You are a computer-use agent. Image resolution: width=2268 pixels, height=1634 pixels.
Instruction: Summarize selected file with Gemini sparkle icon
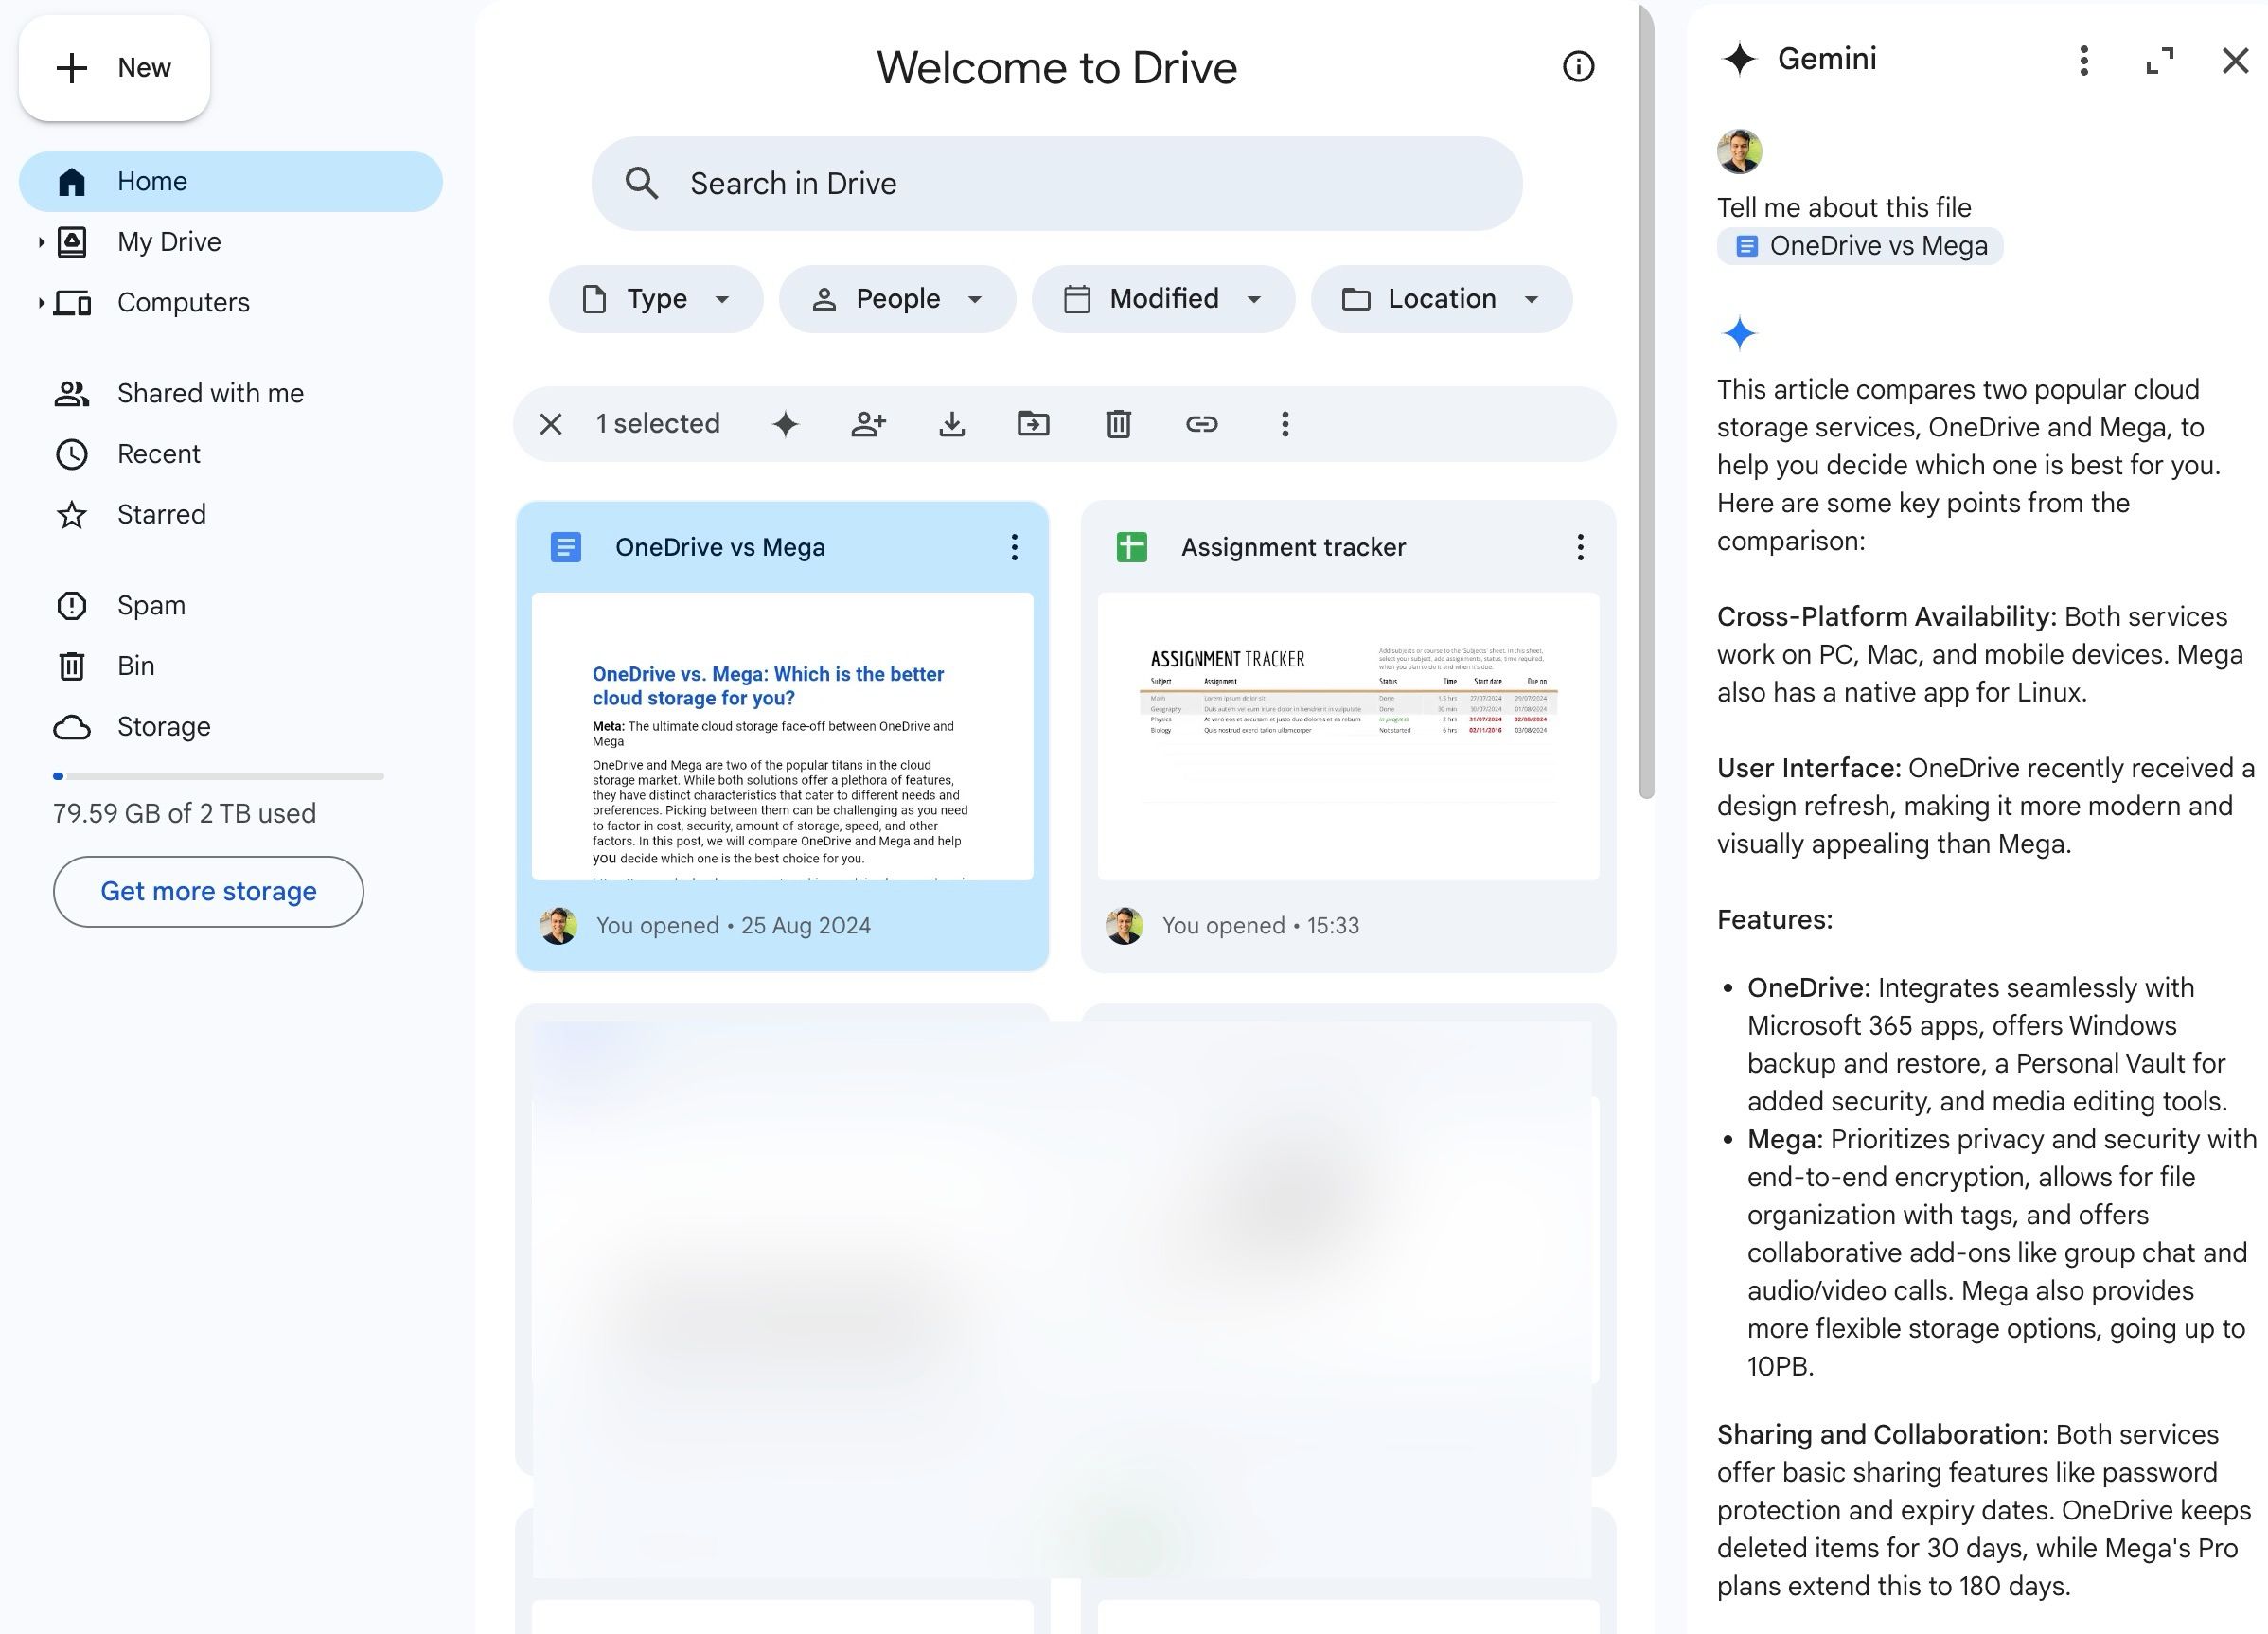point(787,424)
